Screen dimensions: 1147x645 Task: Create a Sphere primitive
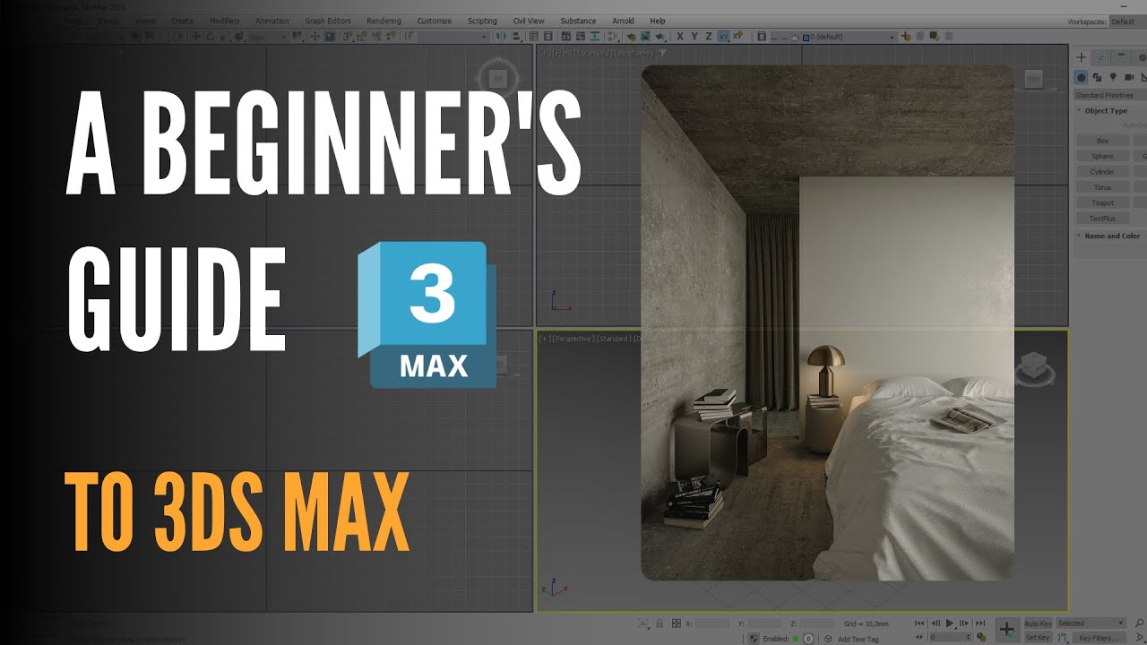click(x=1102, y=156)
